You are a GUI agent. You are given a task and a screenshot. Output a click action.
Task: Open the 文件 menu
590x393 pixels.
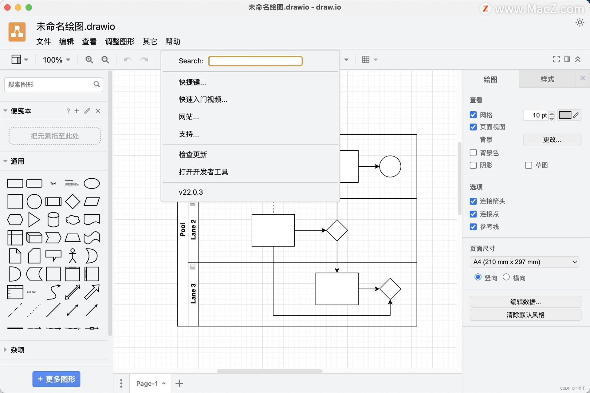pos(43,42)
